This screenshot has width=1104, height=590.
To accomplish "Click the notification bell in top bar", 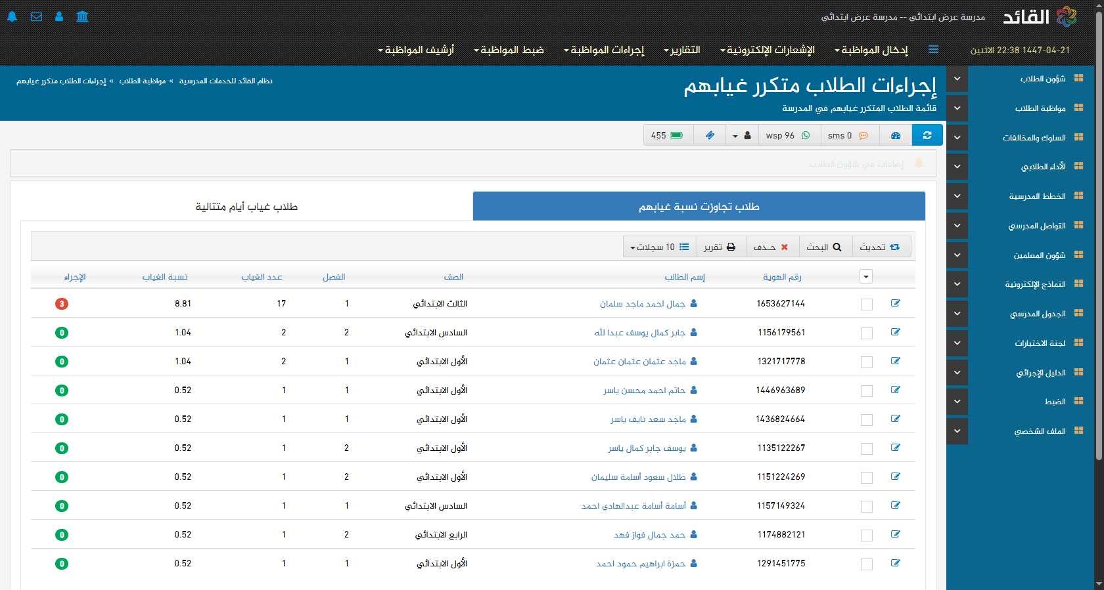I will pyautogui.click(x=12, y=16).
